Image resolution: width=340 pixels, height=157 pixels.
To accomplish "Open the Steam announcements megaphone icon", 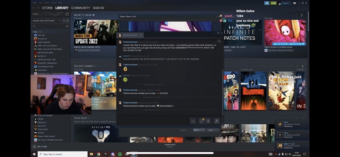I will pyautogui.click(x=267, y=3).
